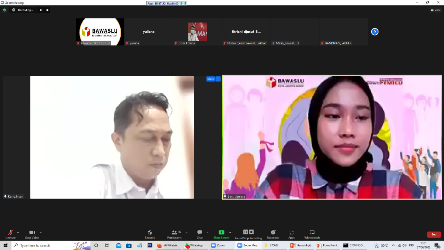Viewport: 444px width, 250px height.
Task: Select the Doni Adhitia video thumbnail
Action: (x=197, y=32)
